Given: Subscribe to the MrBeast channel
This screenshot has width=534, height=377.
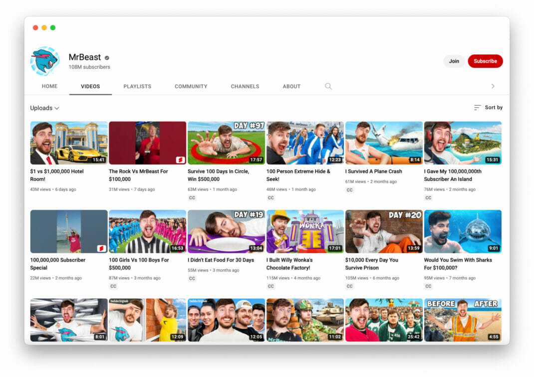Looking at the screenshot, I should 485,61.
